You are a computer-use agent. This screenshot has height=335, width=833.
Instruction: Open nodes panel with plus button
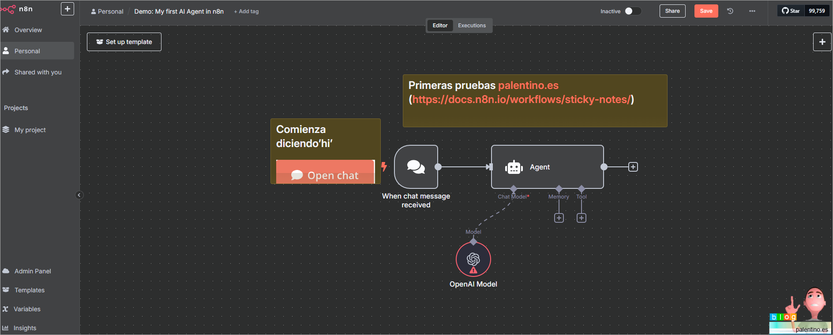[822, 42]
